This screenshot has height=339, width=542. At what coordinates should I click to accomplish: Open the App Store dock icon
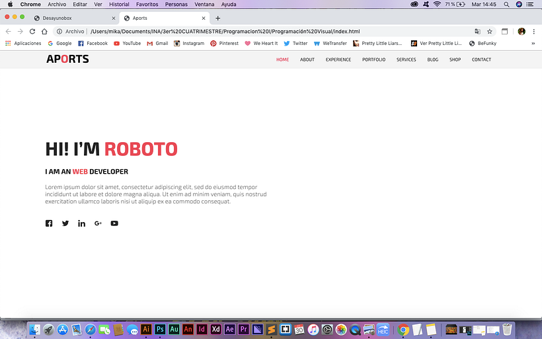tap(63, 330)
